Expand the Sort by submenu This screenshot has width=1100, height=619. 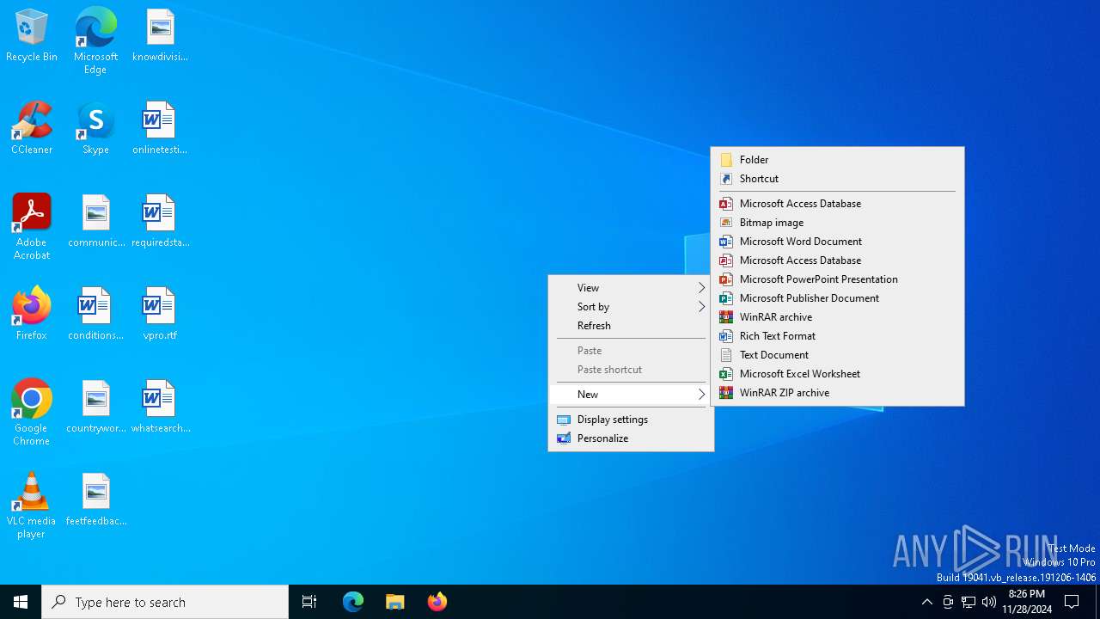tap(631, 307)
